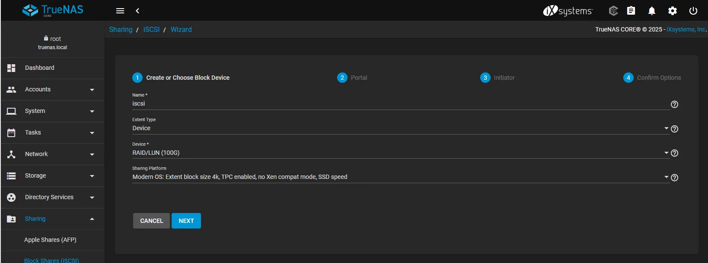Open the TrueCommand status icon
This screenshot has width=708, height=263.
tap(613, 11)
